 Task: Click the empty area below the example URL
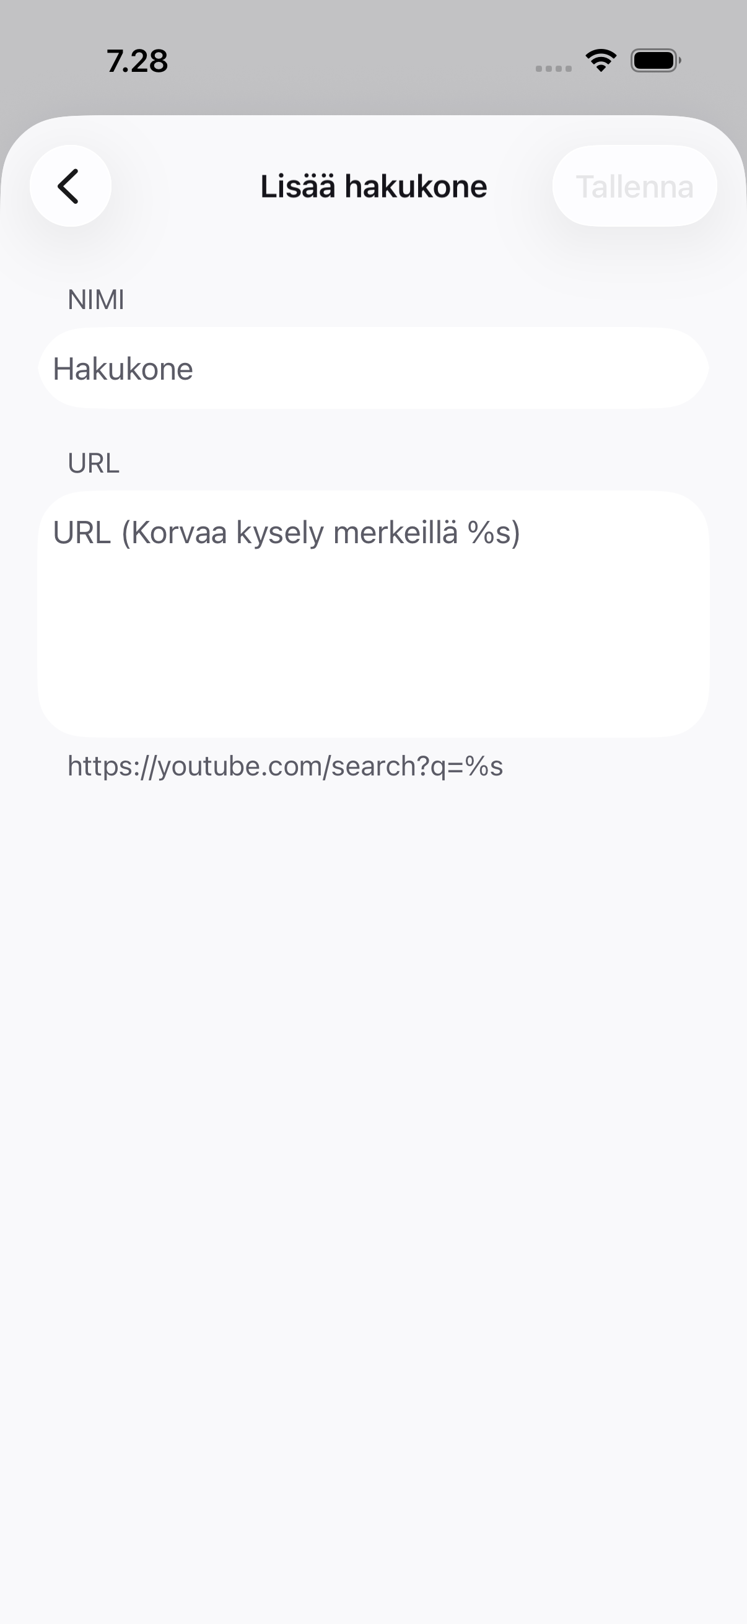(373, 1135)
